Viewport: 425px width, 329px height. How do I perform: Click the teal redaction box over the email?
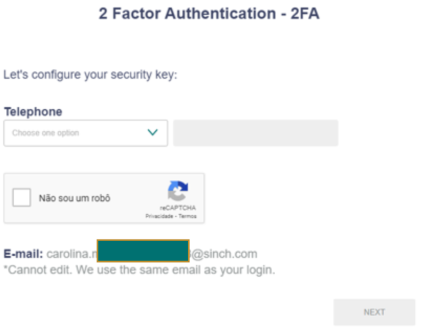click(143, 251)
